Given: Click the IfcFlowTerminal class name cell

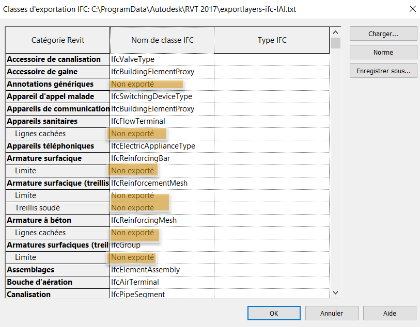Looking at the screenshot, I should point(162,121).
